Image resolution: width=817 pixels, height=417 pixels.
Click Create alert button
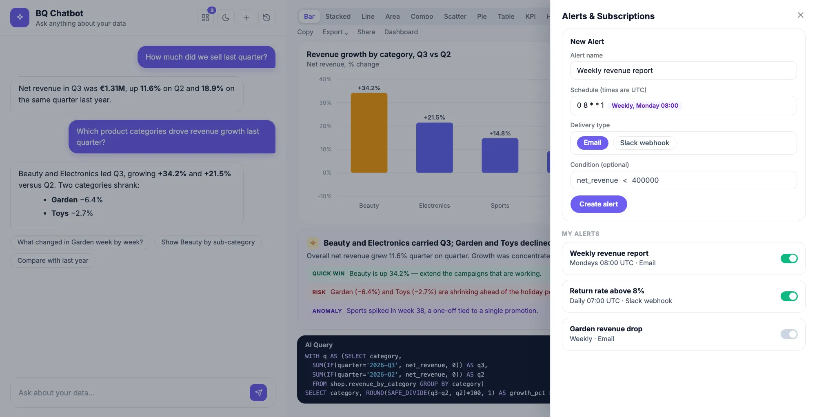point(599,204)
